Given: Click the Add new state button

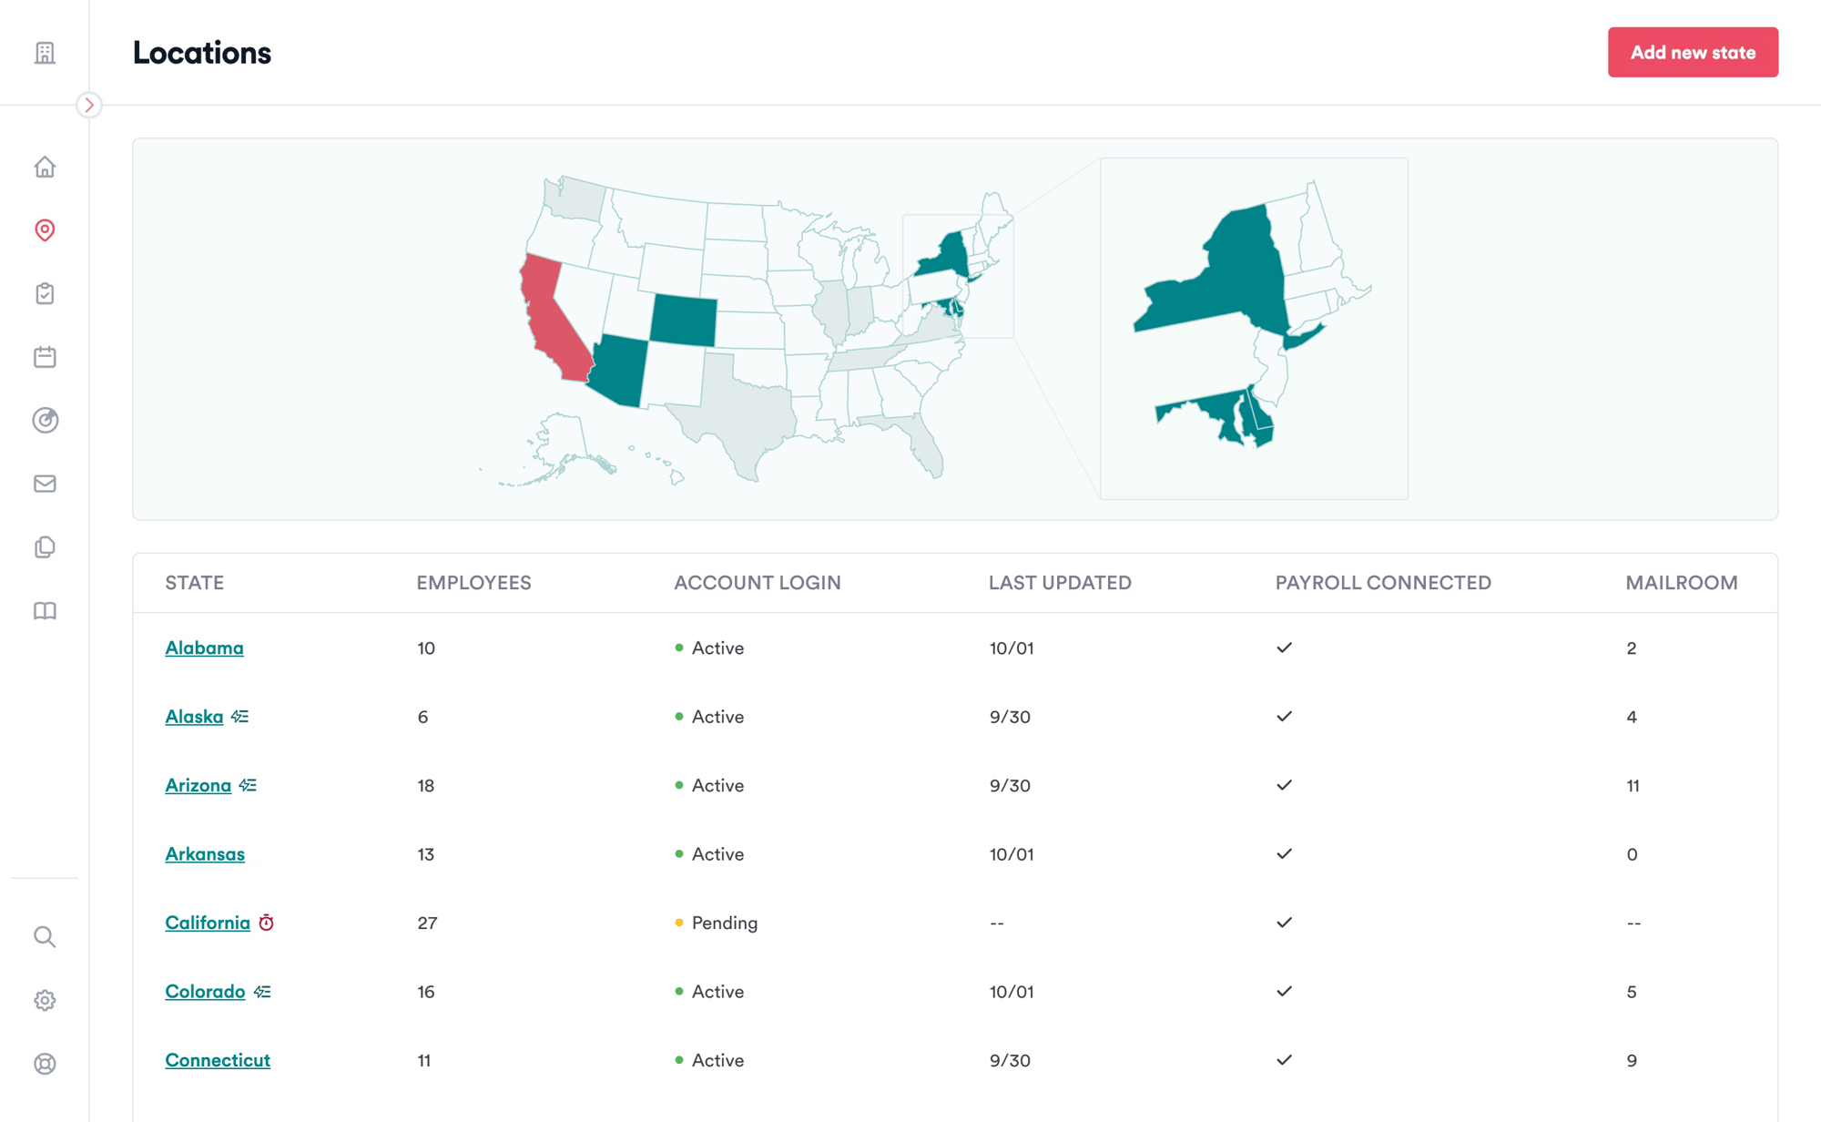Looking at the screenshot, I should tap(1692, 53).
